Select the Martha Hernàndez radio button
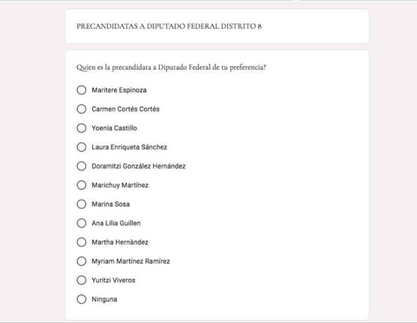 point(81,242)
